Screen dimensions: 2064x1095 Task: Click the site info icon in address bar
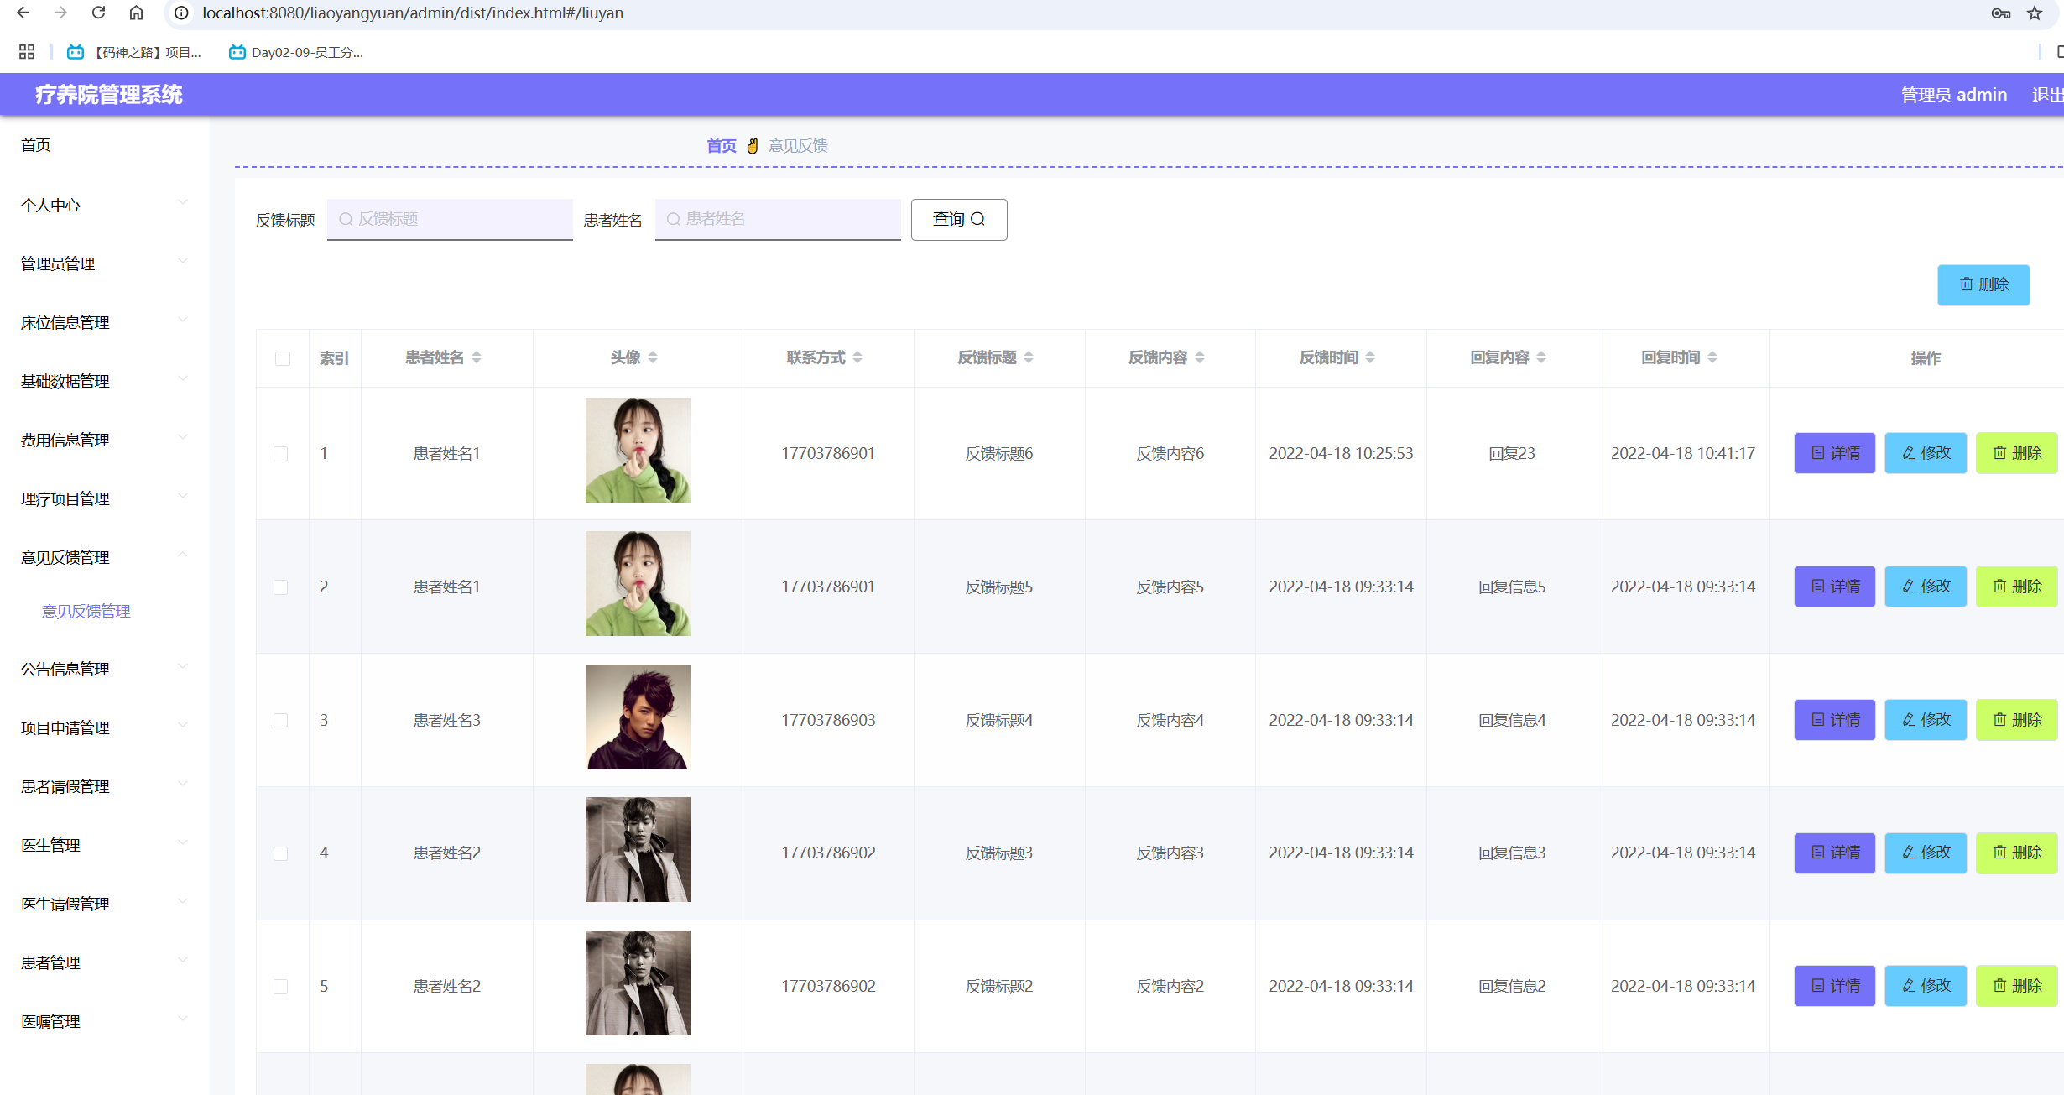click(x=181, y=13)
